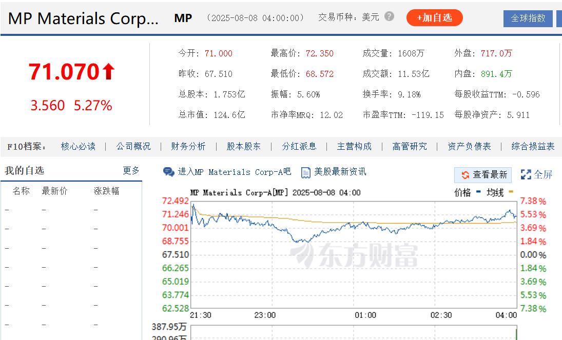This screenshot has width=562, height=340.
Task: Click the 最新价 column header
Action: click(54, 191)
